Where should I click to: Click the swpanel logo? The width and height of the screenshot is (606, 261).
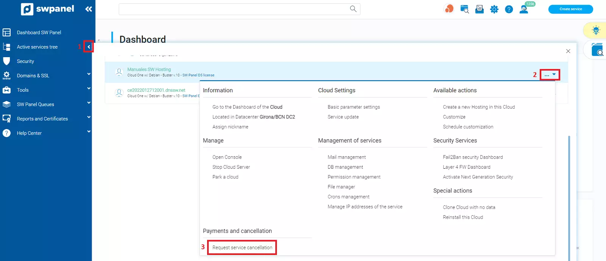point(48,9)
